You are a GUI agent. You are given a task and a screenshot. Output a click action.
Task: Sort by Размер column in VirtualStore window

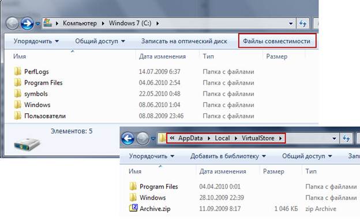pos(273,171)
